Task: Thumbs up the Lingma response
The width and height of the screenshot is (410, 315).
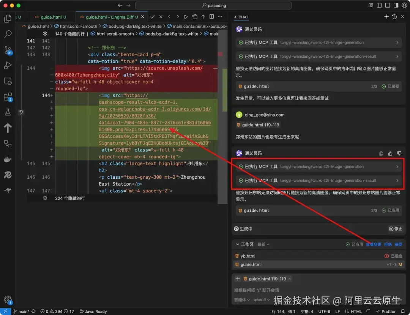Action: [390, 153]
